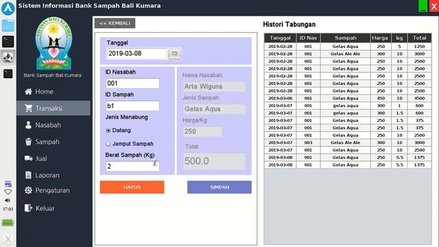Image resolution: width=439 pixels, height=247 pixels.
Task: Click the active application icon in the dock
Action: coord(8,58)
